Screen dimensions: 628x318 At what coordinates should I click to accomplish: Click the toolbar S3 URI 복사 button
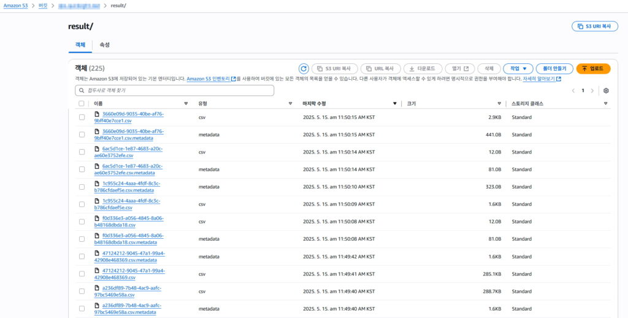point(334,69)
